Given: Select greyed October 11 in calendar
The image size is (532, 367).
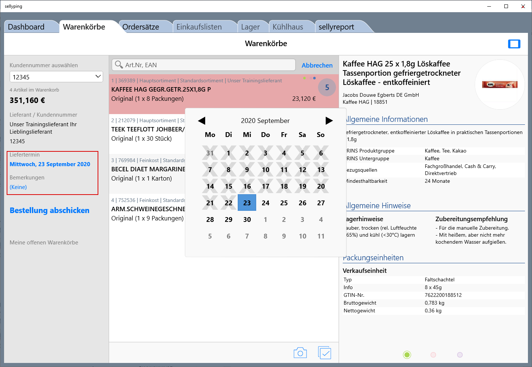Looking at the screenshot, I should click(321, 236).
